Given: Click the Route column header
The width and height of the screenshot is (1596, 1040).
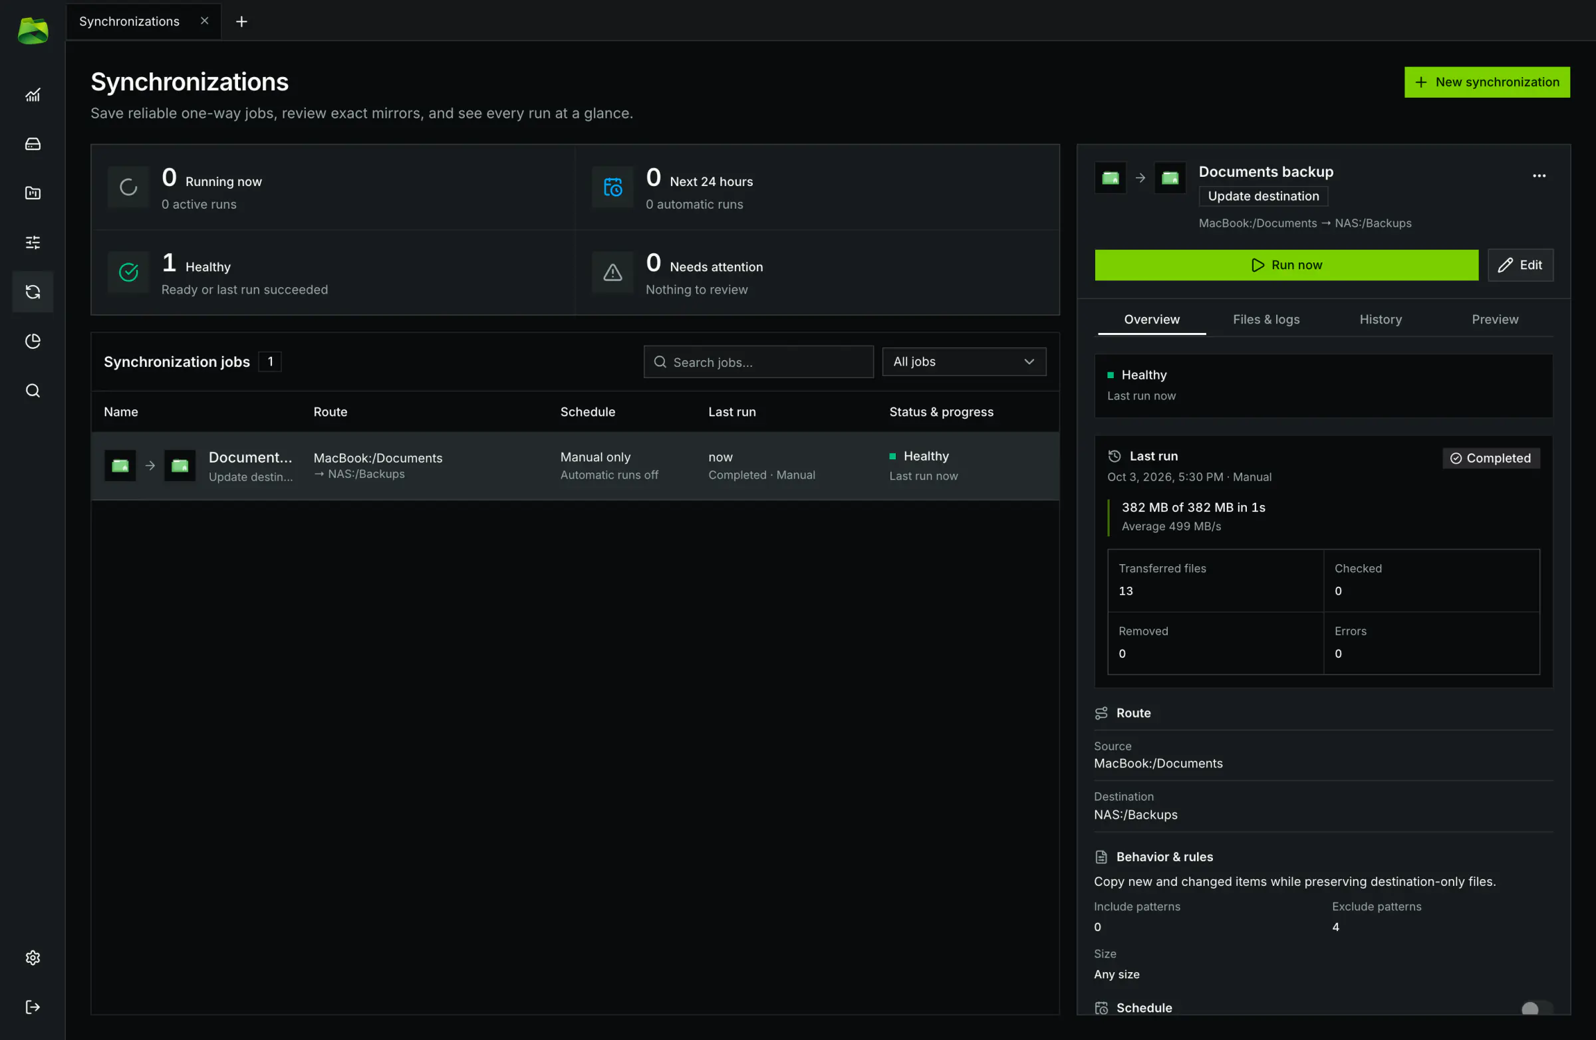Looking at the screenshot, I should (x=330, y=412).
